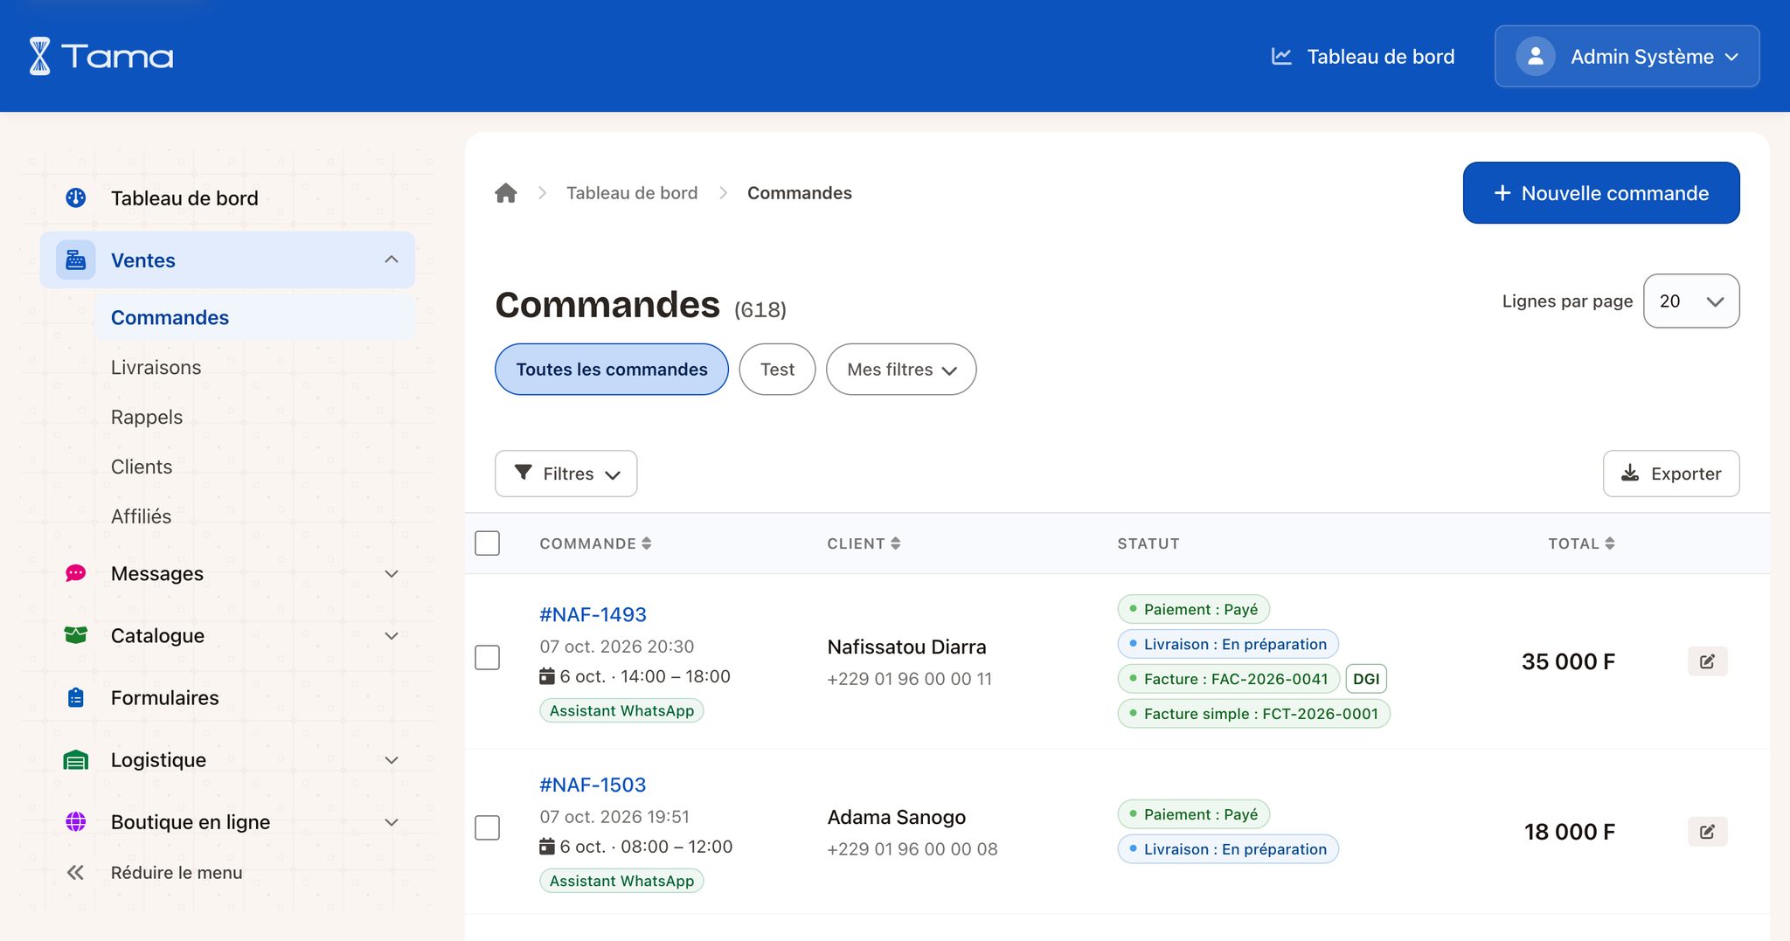Click the Ventes cash register icon
This screenshot has height=941, width=1790.
pos(76,260)
